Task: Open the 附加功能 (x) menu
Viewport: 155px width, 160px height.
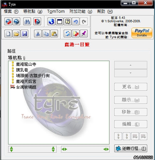Action: click(x=81, y=11)
